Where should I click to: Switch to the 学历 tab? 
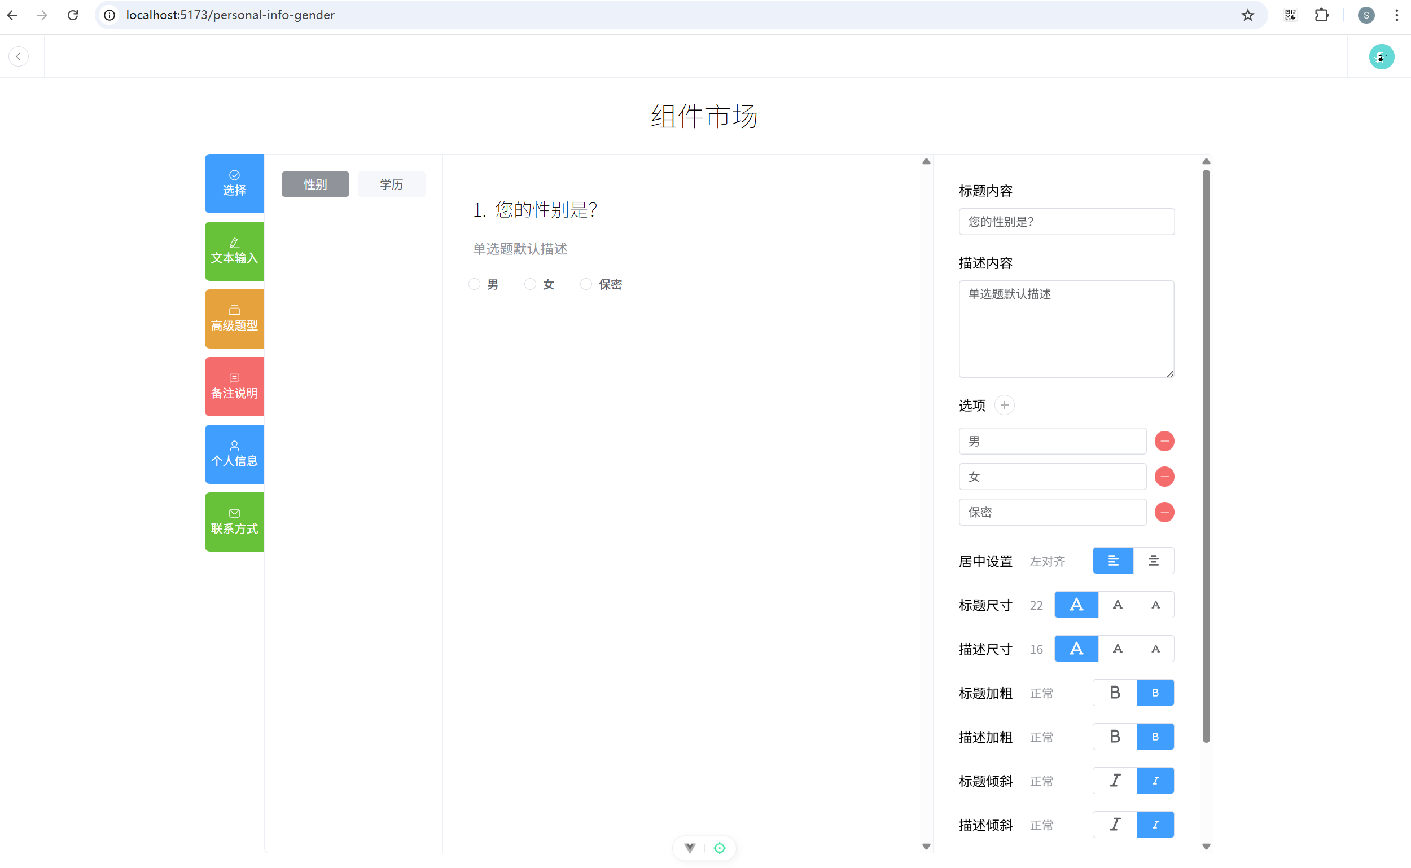[391, 184]
